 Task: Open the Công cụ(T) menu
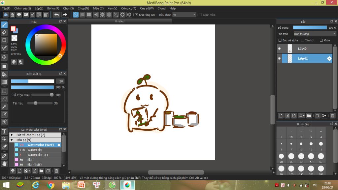click(129, 8)
